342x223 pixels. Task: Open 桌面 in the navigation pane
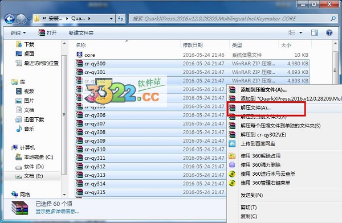[25, 53]
